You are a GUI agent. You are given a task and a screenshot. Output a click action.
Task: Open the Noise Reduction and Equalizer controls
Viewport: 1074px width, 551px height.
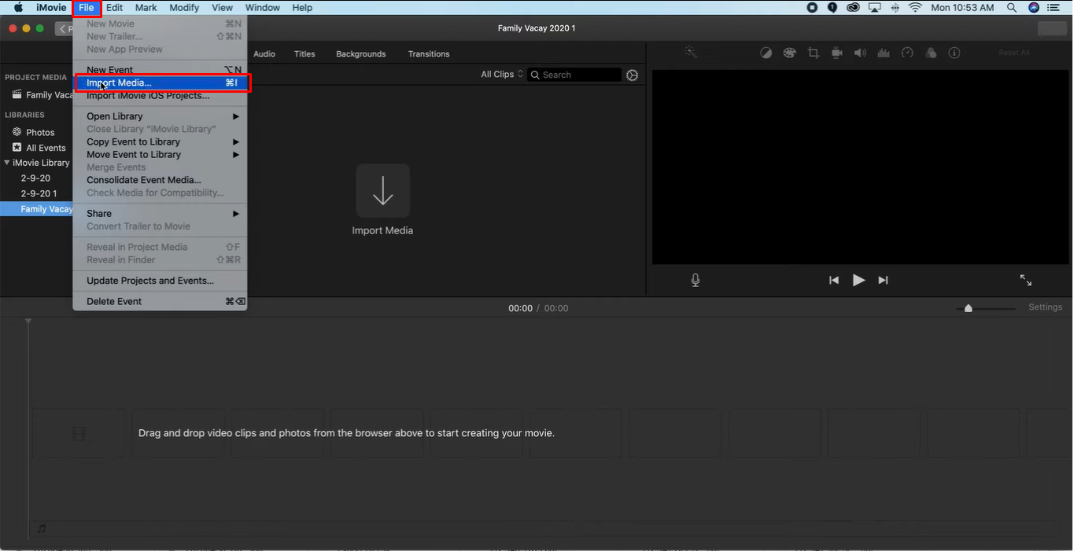883,52
